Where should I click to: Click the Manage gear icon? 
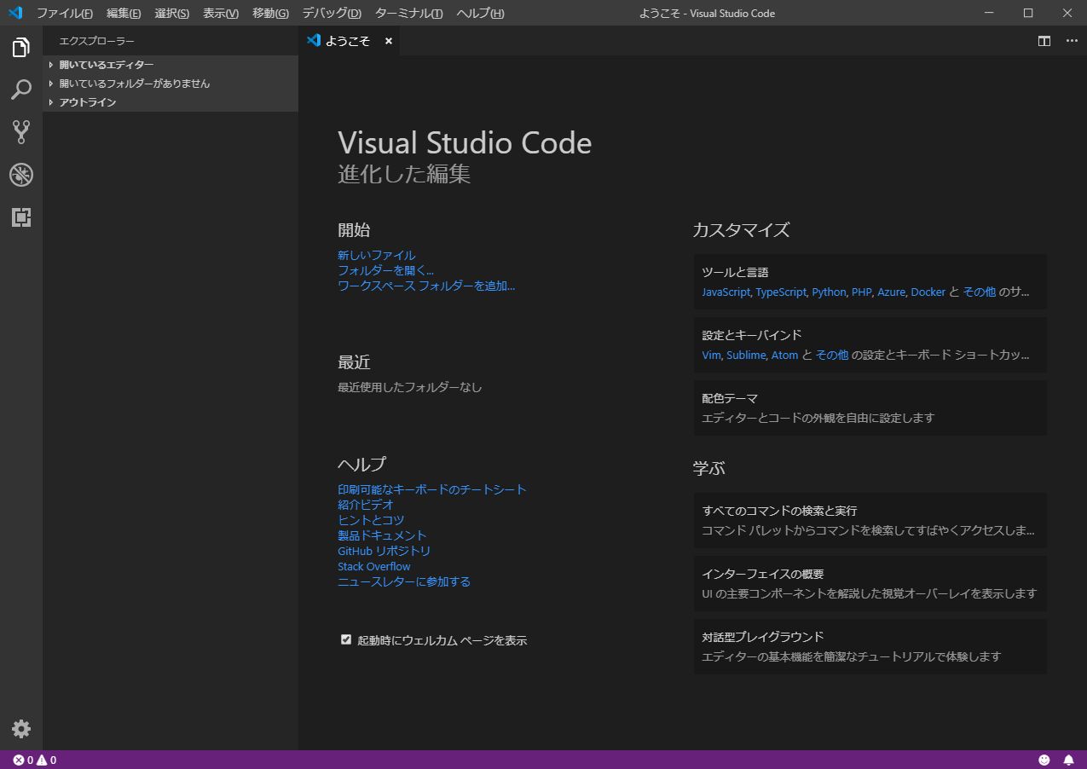pos(21,729)
